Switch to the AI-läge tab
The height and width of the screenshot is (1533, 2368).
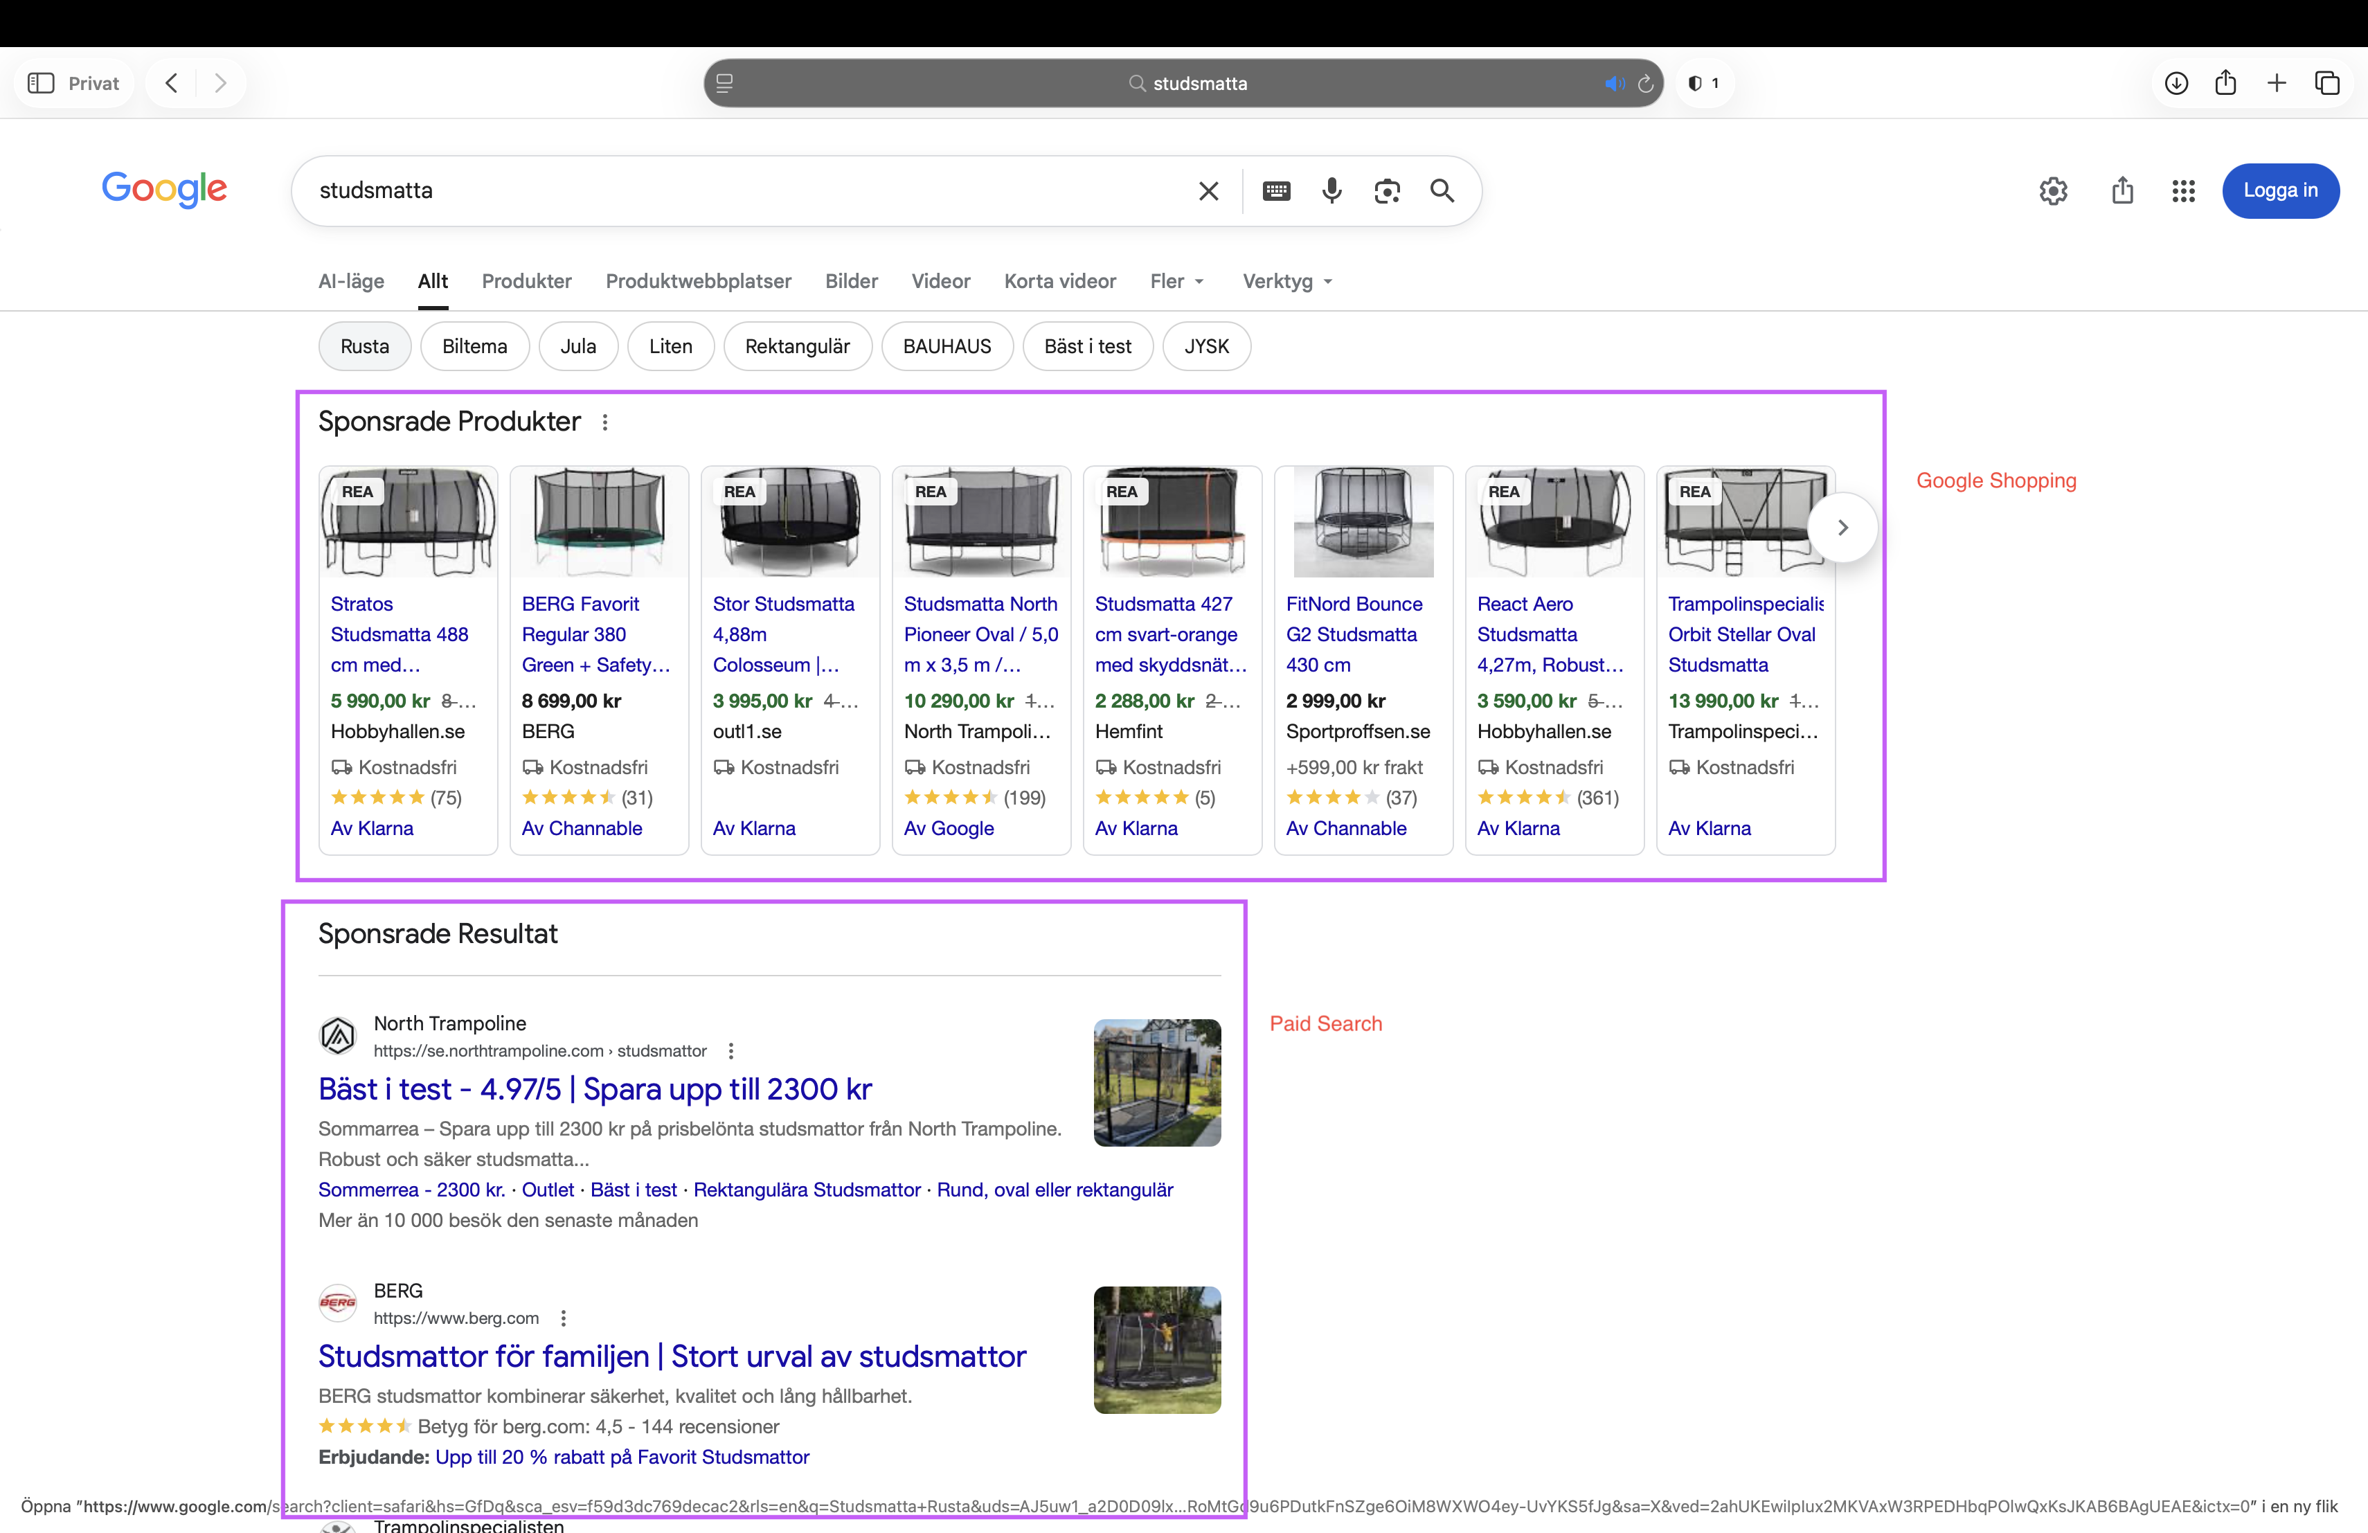[x=351, y=282]
